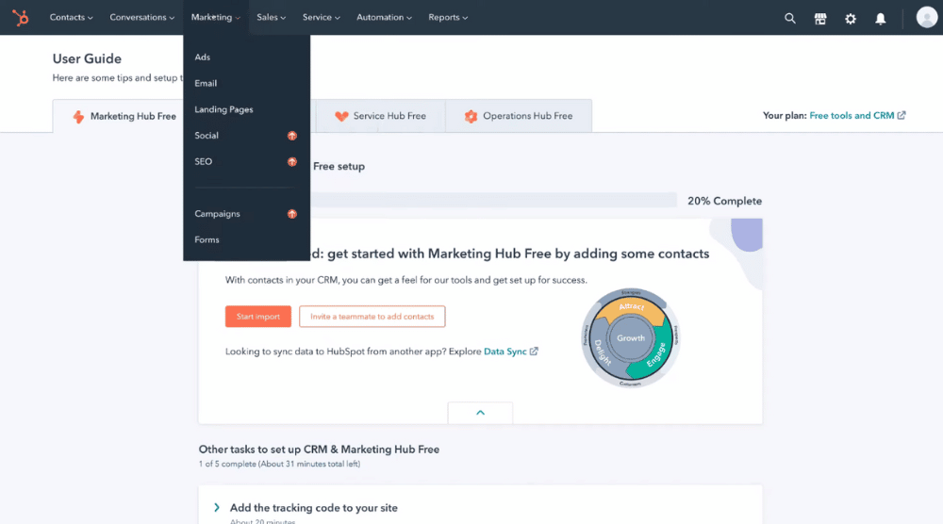
Task: Click the User Guide heading
Action: [x=87, y=58]
